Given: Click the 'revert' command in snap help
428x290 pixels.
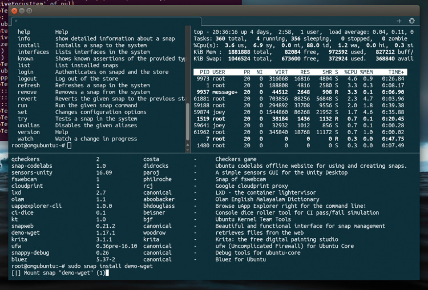Looking at the screenshot, I should pyautogui.click(x=27, y=99).
